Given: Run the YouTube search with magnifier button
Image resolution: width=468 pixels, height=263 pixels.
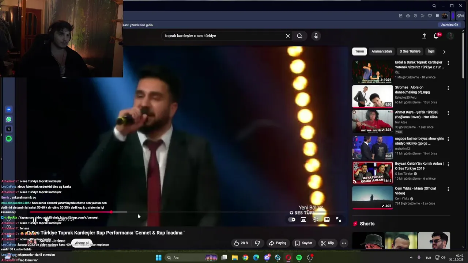Looking at the screenshot, I should coord(299,36).
